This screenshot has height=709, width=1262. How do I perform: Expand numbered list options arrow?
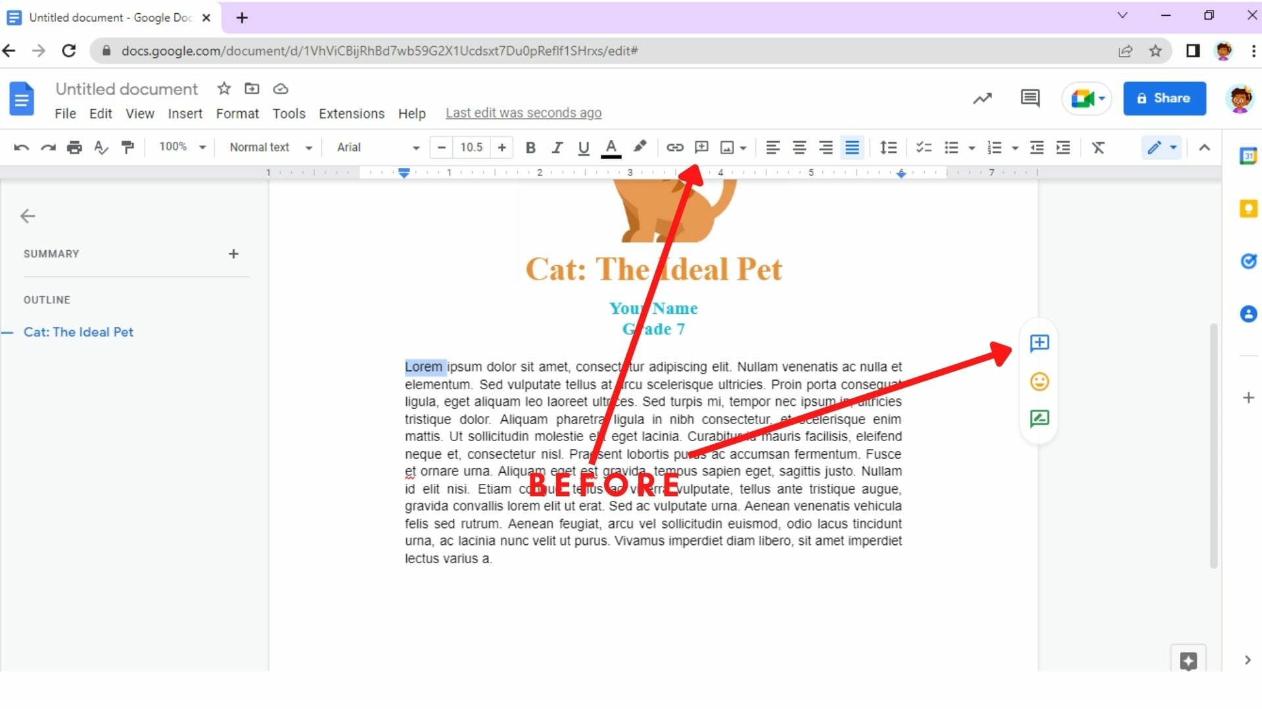click(1015, 148)
